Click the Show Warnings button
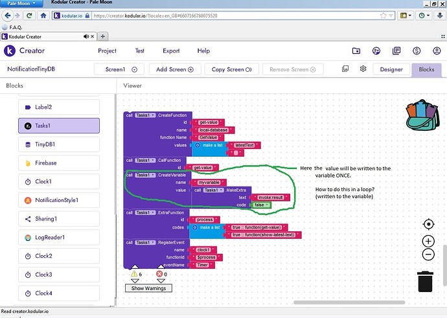The image size is (447, 318). coord(148,288)
